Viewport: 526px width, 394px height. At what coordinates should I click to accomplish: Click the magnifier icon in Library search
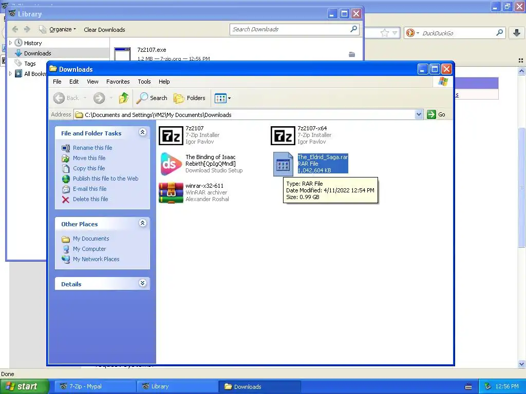pos(353,29)
